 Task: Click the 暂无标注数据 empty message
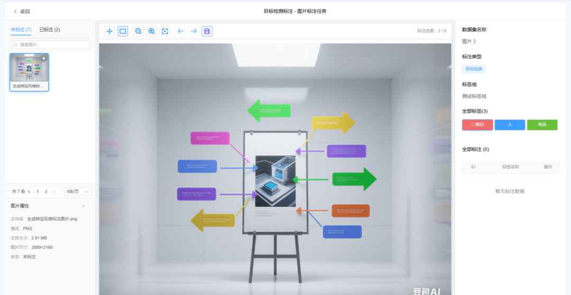[x=510, y=192]
